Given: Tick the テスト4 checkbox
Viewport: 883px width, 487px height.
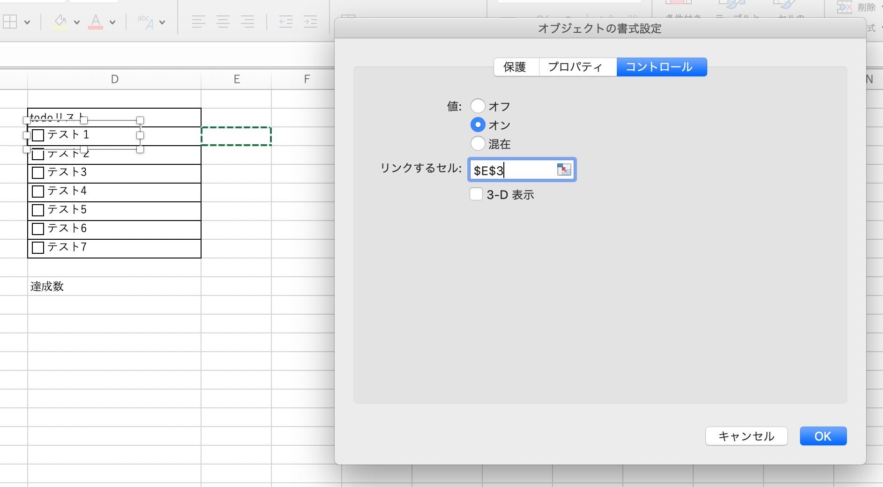Looking at the screenshot, I should [38, 192].
